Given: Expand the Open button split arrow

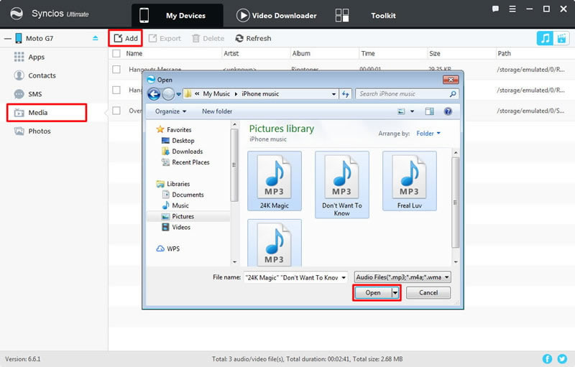Looking at the screenshot, I should 395,292.
